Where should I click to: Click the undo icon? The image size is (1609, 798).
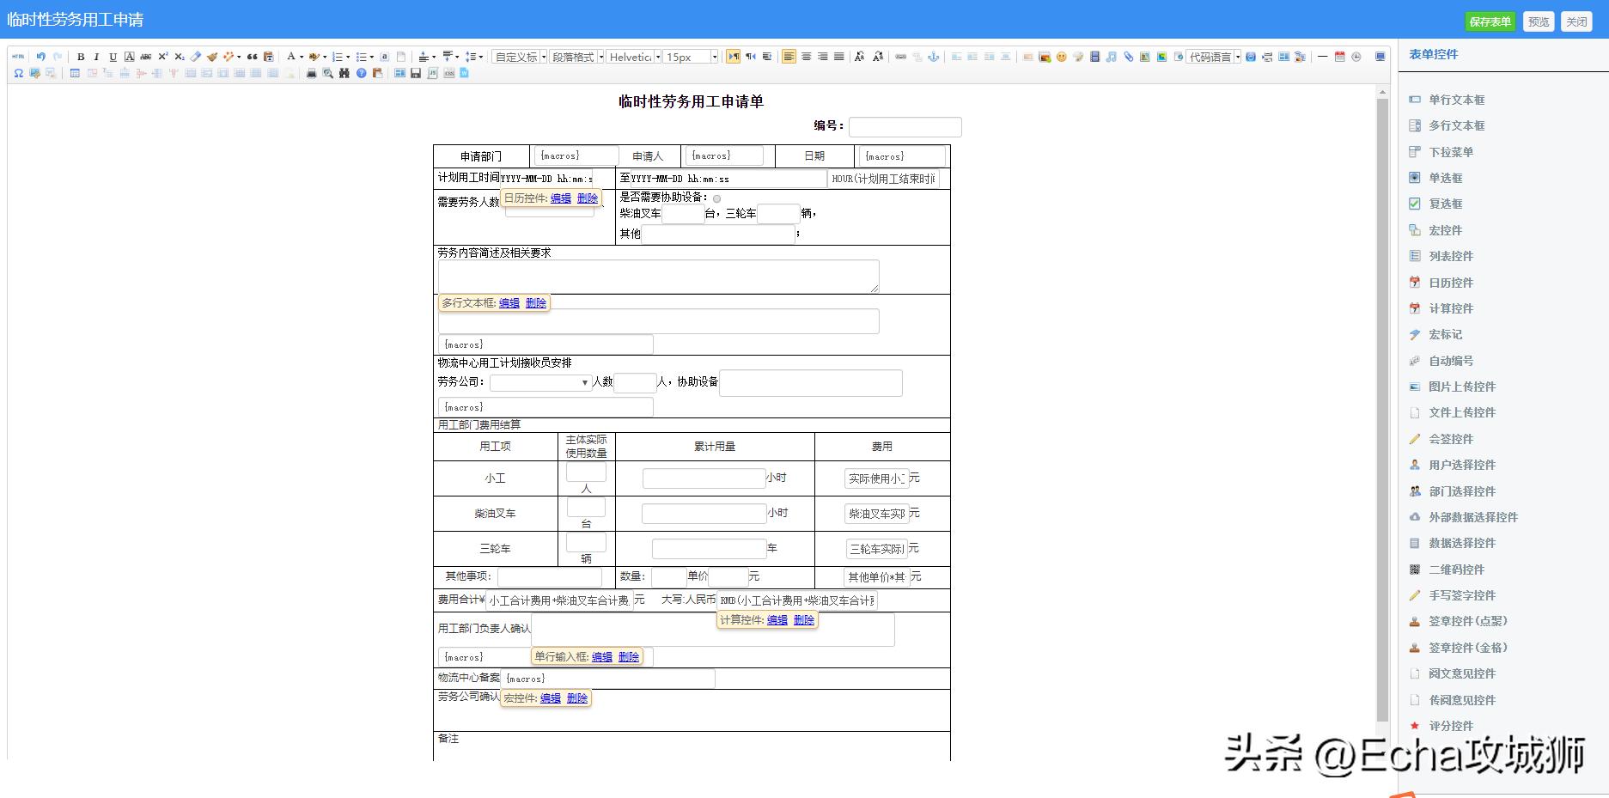point(41,57)
